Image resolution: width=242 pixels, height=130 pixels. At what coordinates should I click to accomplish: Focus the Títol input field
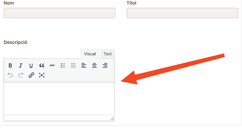point(182,13)
